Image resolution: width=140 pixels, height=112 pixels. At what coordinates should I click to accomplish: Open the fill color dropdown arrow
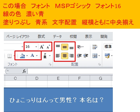click(x=27, y=56)
